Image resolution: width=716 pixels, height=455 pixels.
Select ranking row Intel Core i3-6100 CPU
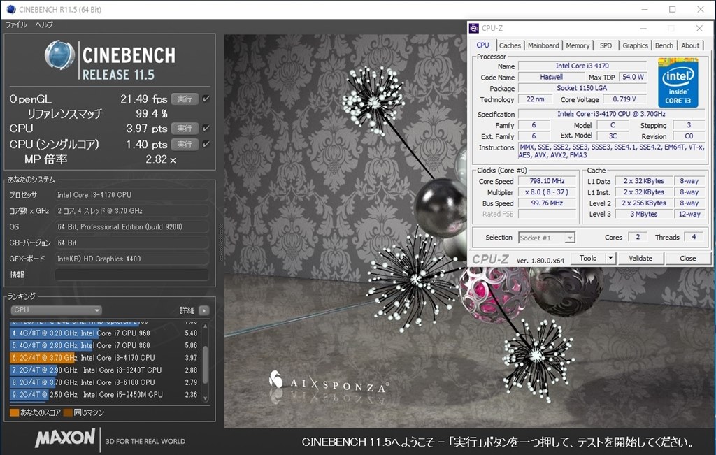(105, 383)
